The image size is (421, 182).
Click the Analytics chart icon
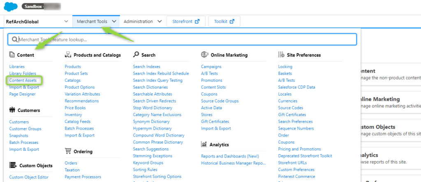click(x=204, y=145)
